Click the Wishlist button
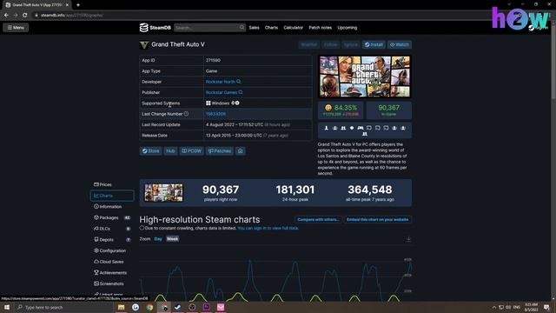Screen dimensions: 556x313 [309, 44]
